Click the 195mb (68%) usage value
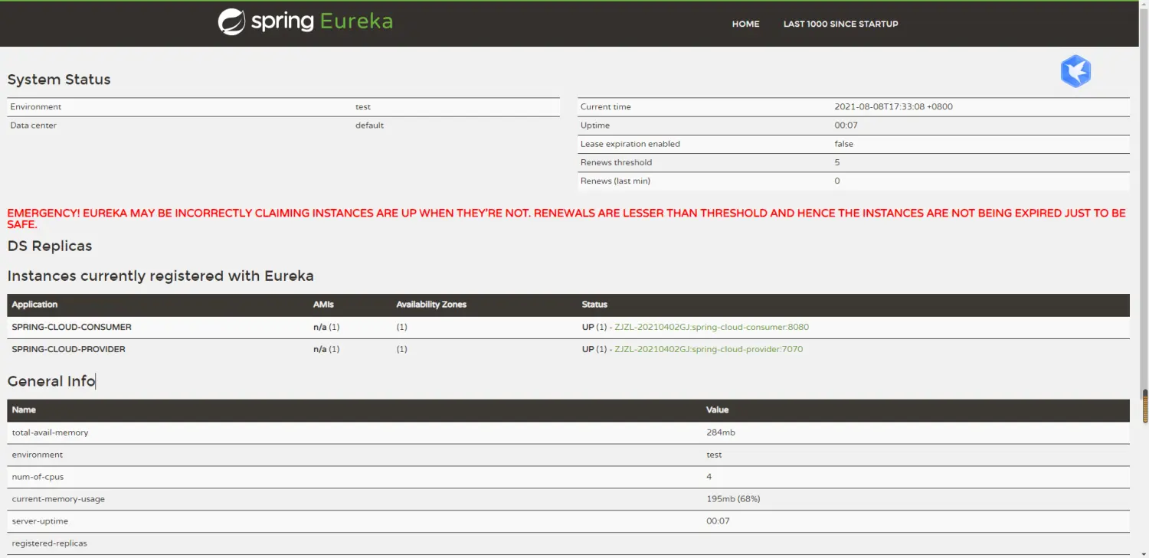The height and width of the screenshot is (558, 1149). tap(733, 499)
